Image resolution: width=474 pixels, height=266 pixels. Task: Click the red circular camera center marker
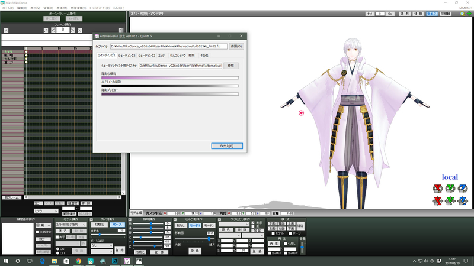301,113
